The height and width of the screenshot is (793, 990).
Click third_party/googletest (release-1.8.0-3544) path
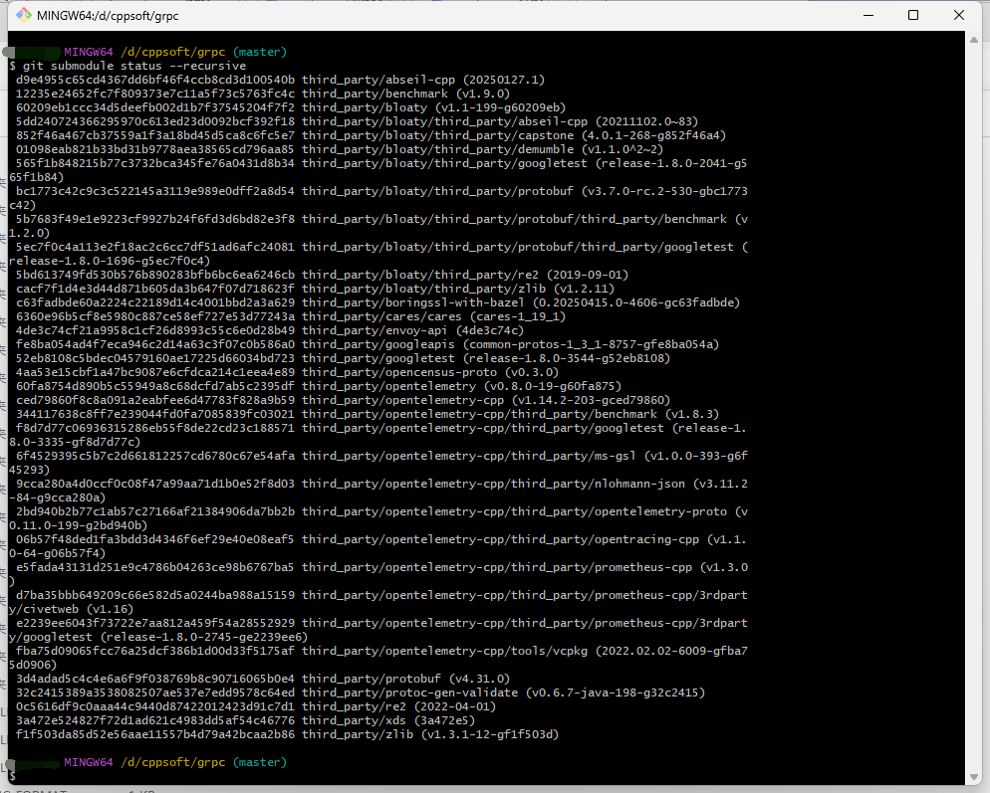[x=378, y=358]
